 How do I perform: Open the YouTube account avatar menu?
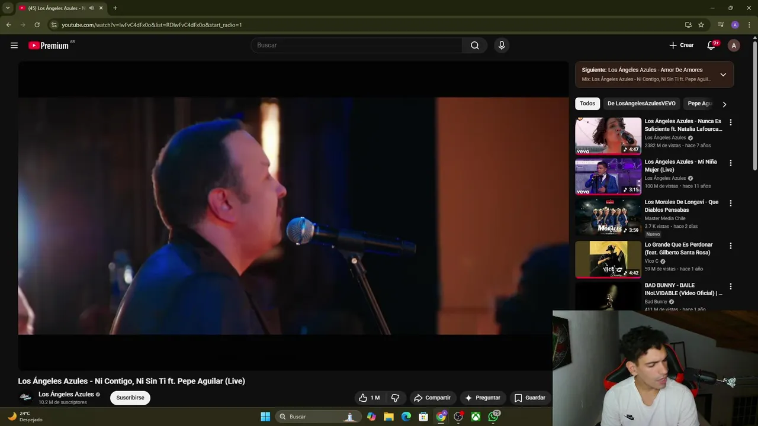[734, 46]
